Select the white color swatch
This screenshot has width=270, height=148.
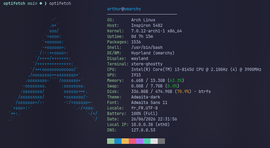pyautogui.click(x=154, y=141)
